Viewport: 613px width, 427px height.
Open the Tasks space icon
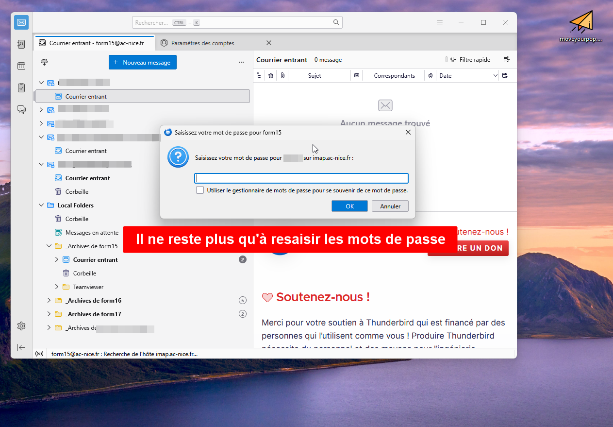[21, 88]
